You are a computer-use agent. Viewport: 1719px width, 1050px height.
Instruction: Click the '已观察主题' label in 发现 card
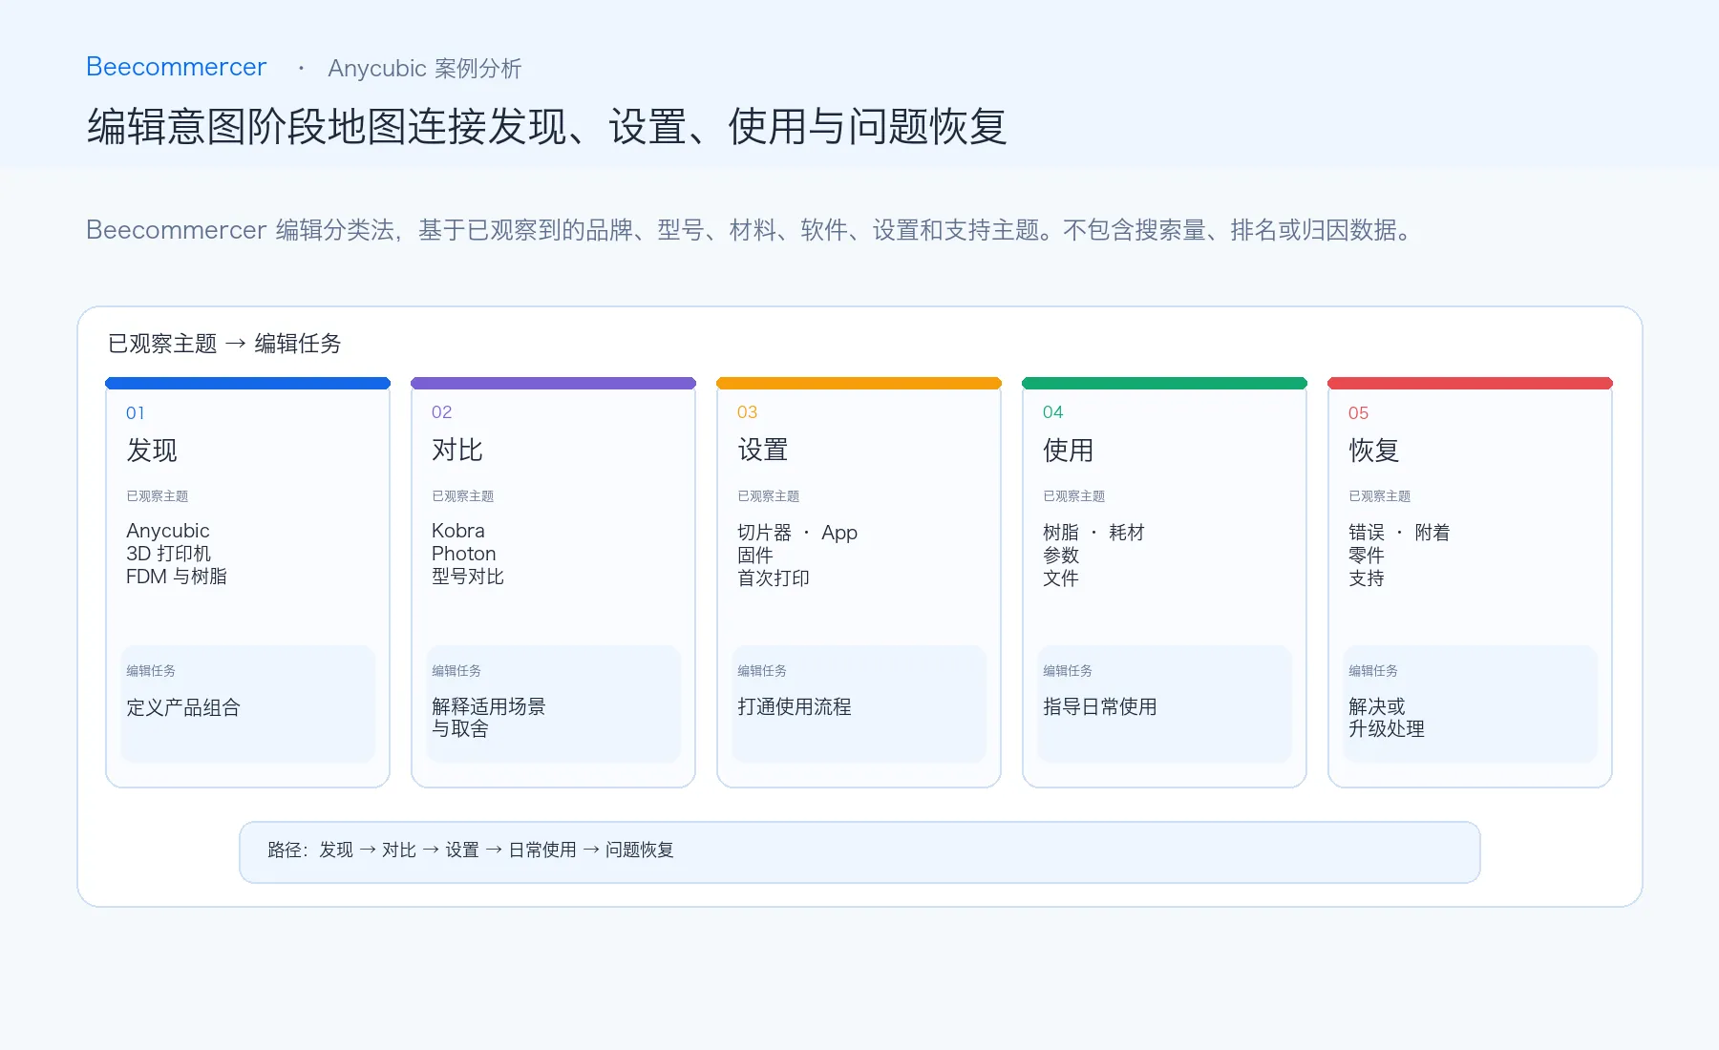(x=158, y=496)
